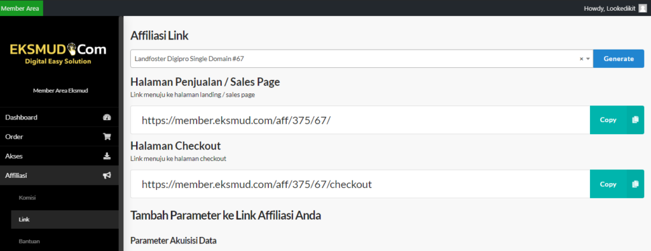Image resolution: width=651 pixels, height=251 pixels.
Task: Click the blue Generate button
Action: pos(619,59)
